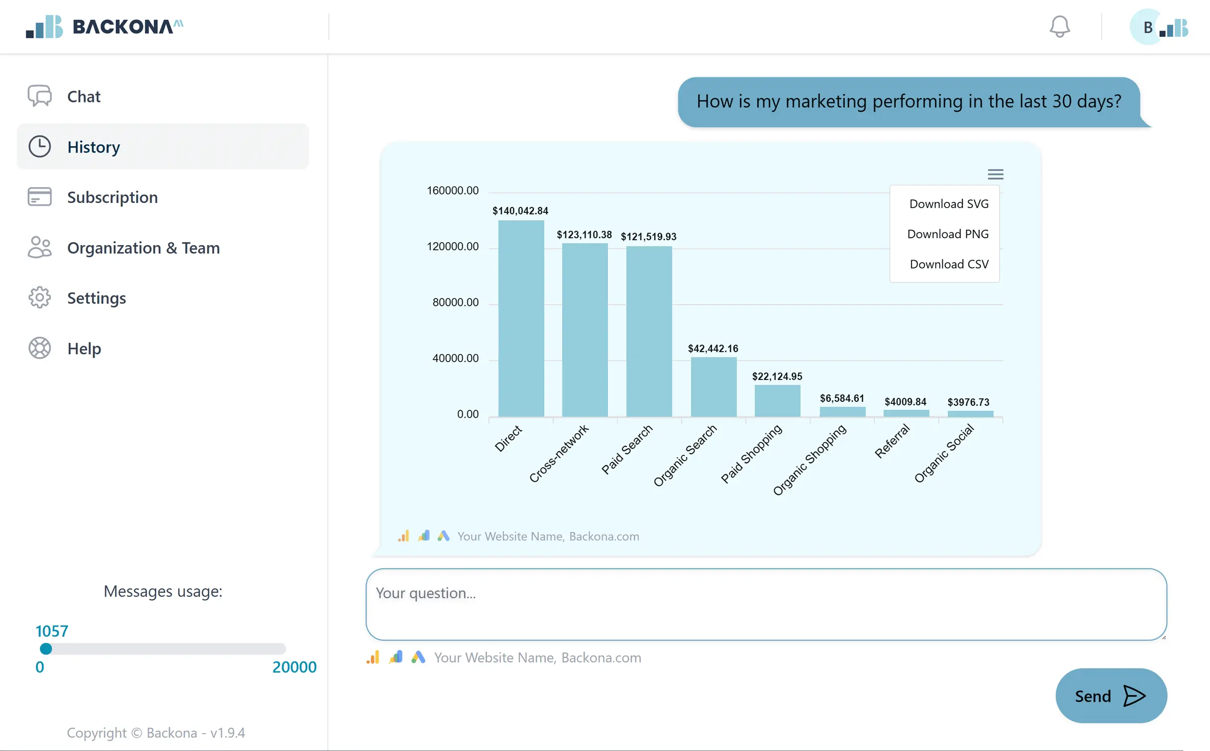Open the Subscription menu item
1210x751 pixels.
click(112, 197)
